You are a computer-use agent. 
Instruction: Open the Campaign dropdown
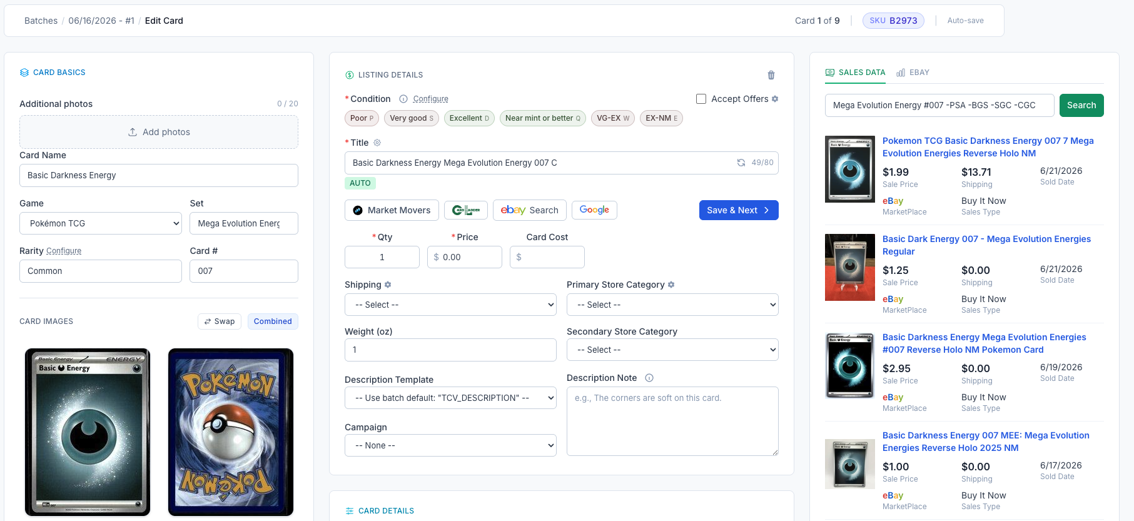pos(450,445)
